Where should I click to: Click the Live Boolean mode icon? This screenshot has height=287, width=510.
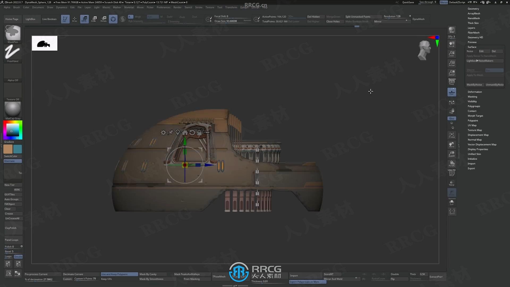pyautogui.click(x=49, y=19)
